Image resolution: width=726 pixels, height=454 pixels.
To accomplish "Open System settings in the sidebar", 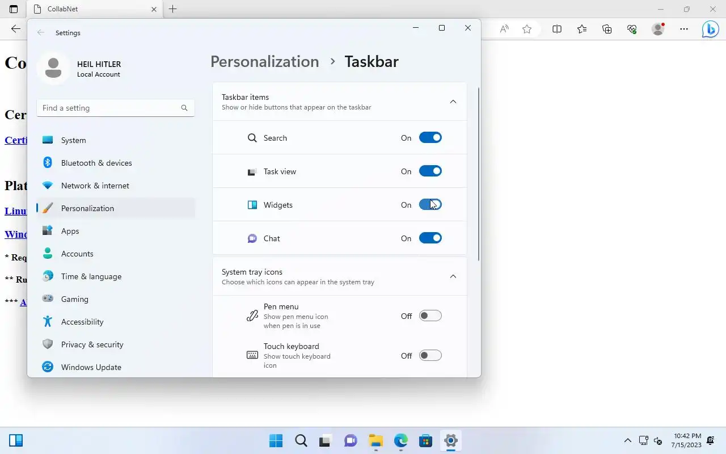I will (116, 140).
